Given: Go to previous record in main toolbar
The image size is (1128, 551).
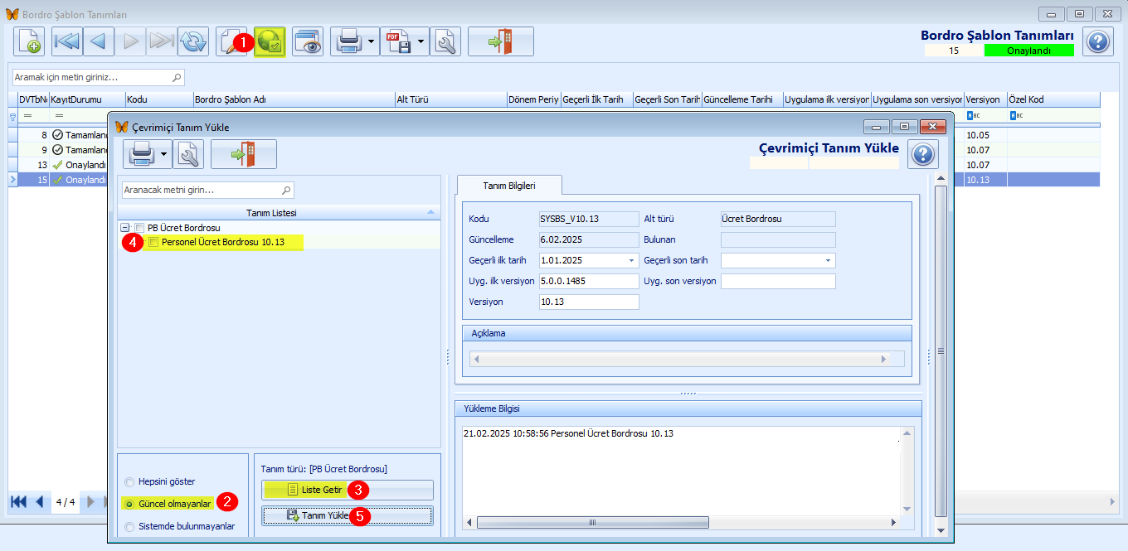Looking at the screenshot, I should point(99,41).
